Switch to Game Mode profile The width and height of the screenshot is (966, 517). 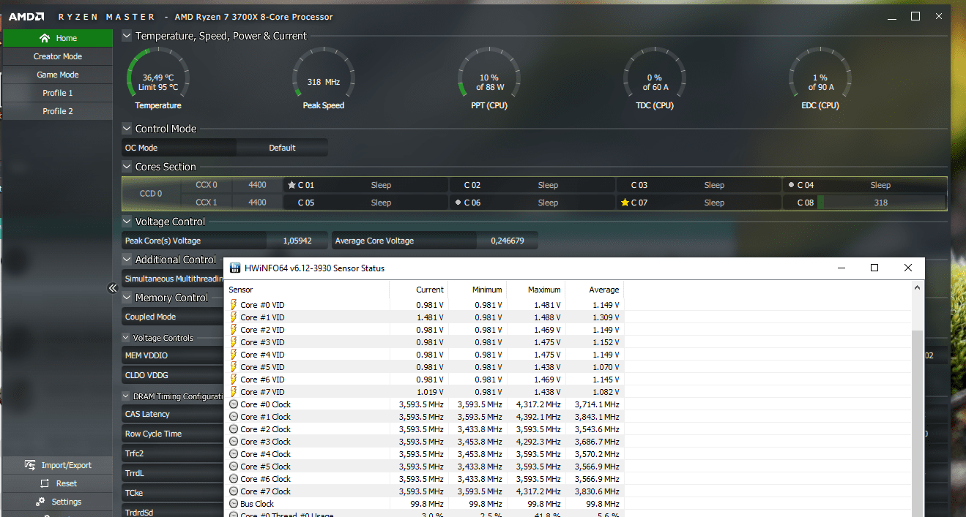[x=57, y=75]
